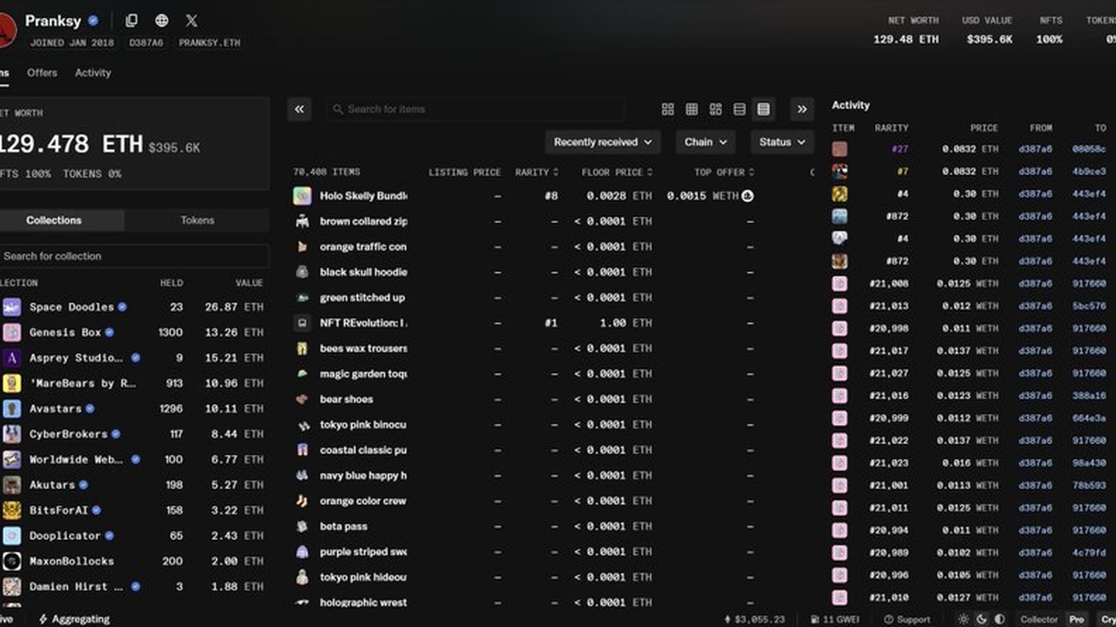
Task: Click Genesis Box collection icon
Action: coord(12,332)
